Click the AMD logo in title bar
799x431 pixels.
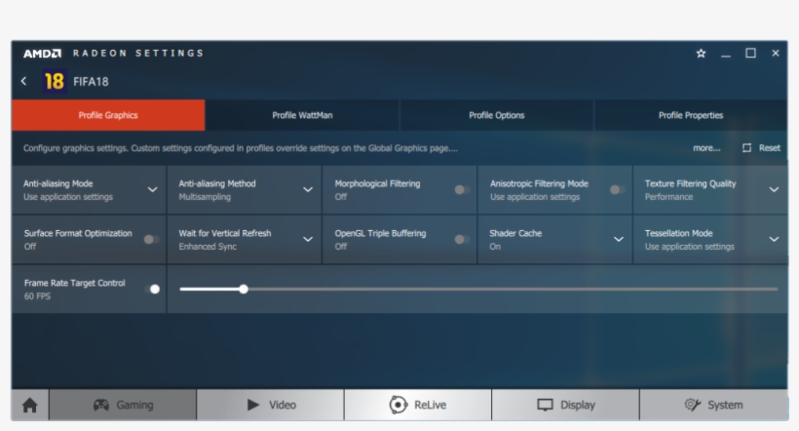tap(42, 54)
